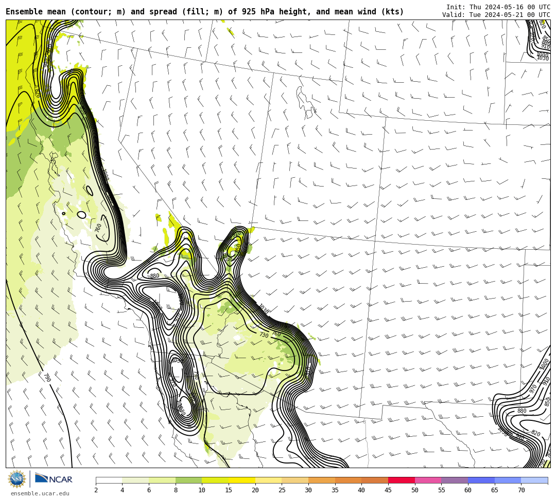Screen dimensions: 556x500
Task: Select the 65–70 m light blue color bar segment
Action: (x=508, y=480)
